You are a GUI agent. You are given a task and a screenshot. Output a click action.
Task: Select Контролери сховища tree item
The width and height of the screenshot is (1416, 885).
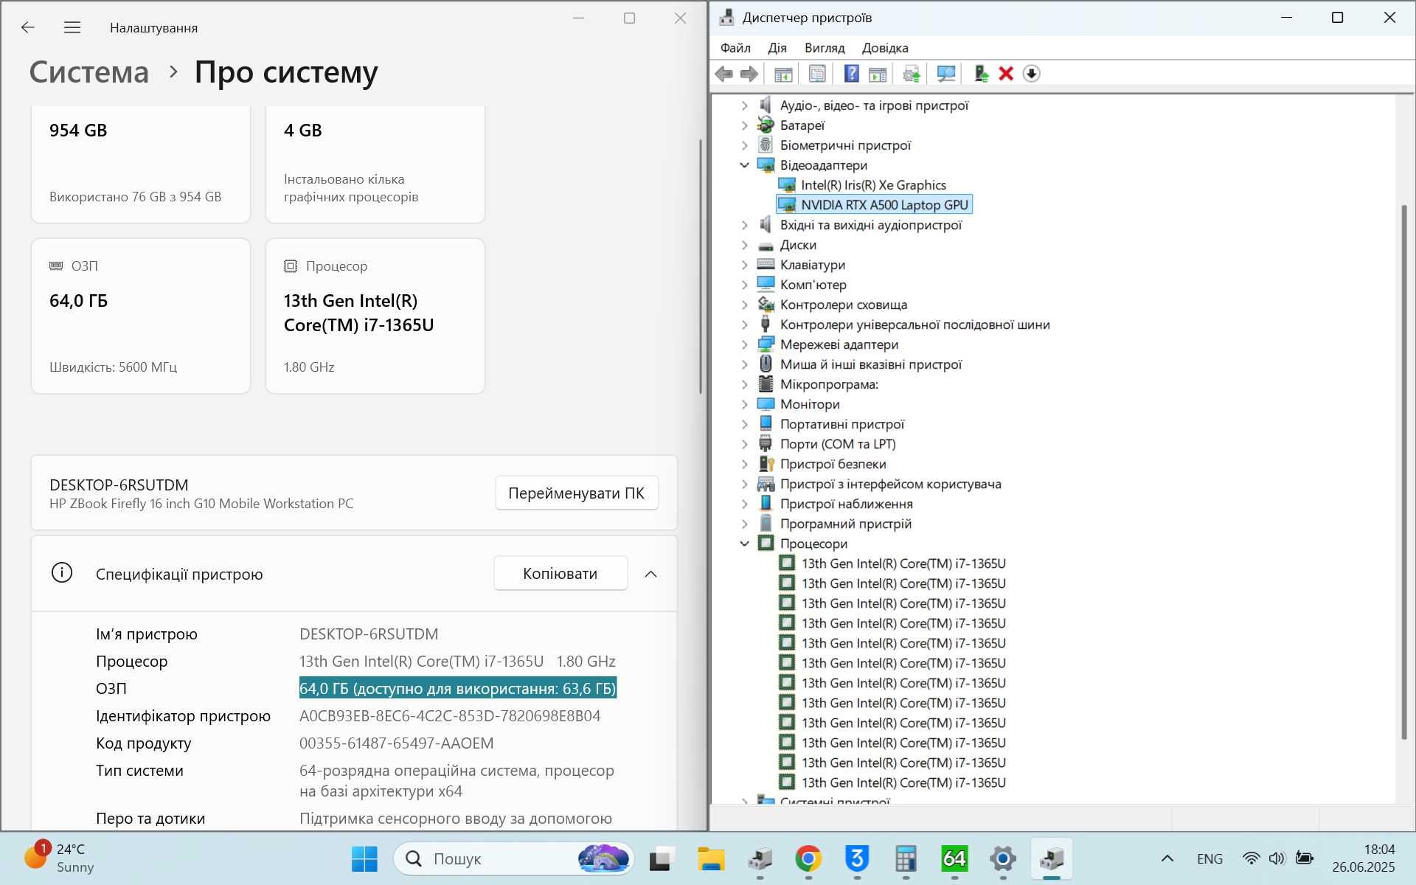coord(843,305)
